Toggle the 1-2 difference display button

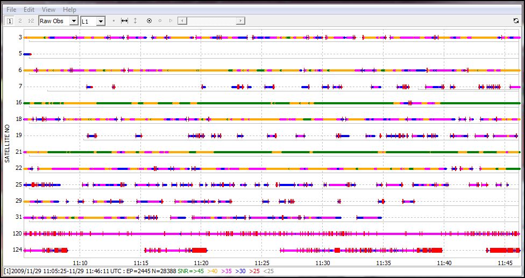click(31, 21)
